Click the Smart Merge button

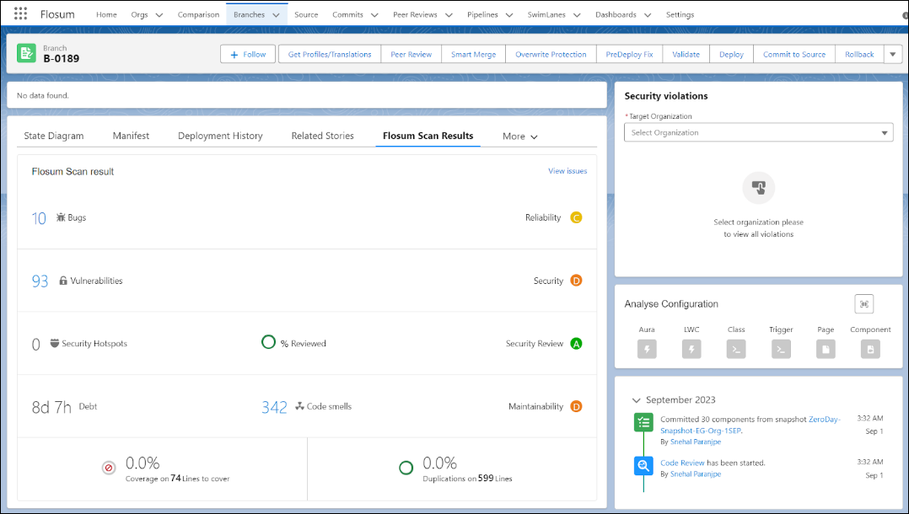tap(473, 54)
